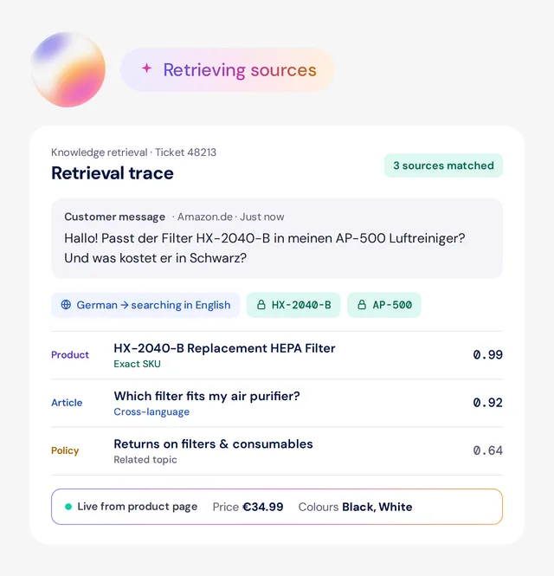Click the lock icon on the AP-500 chip
The image size is (554, 576).
362,305
